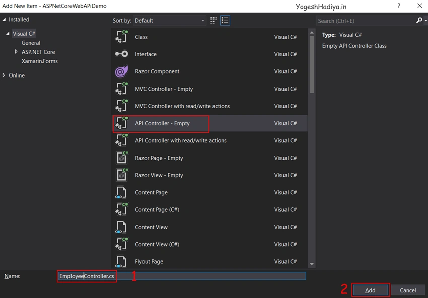Select 'Content Page (C#)' name
This screenshot has width=428, height=298.
coord(157,209)
